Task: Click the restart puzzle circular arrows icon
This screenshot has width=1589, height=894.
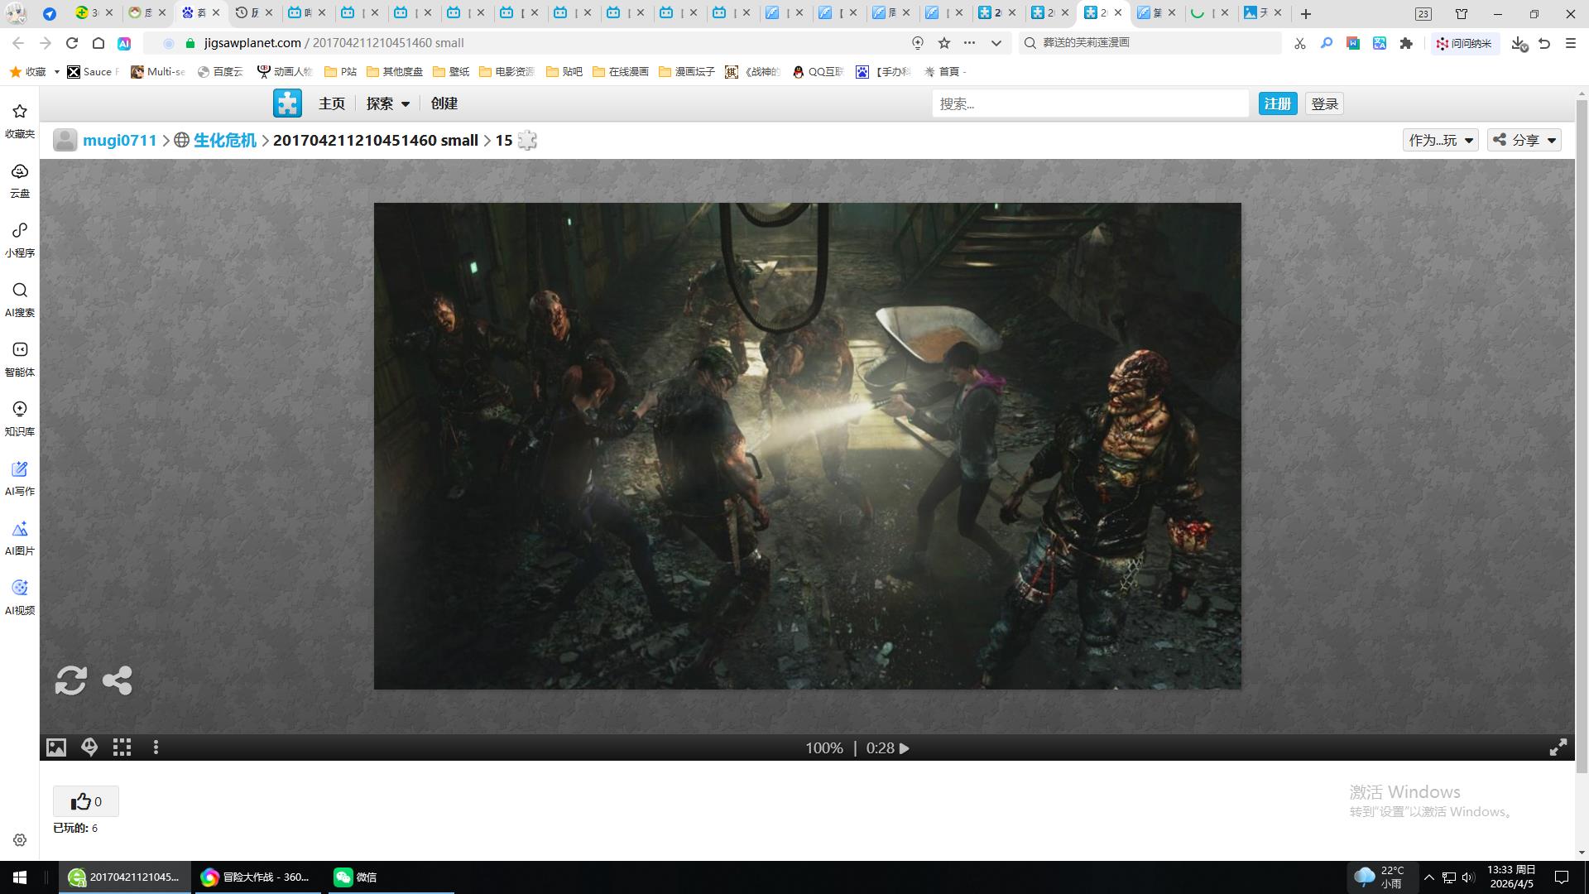Action: (x=71, y=680)
